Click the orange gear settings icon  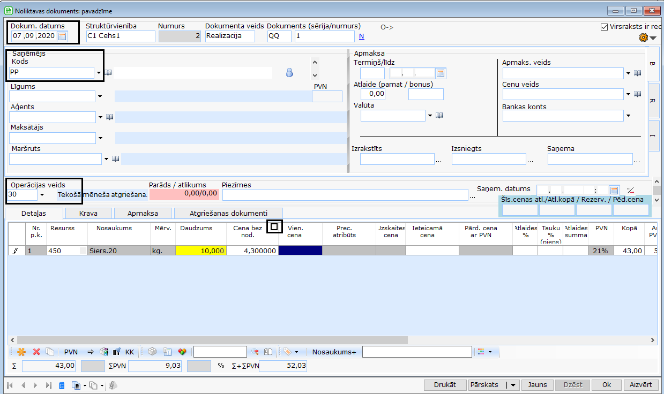tap(644, 37)
